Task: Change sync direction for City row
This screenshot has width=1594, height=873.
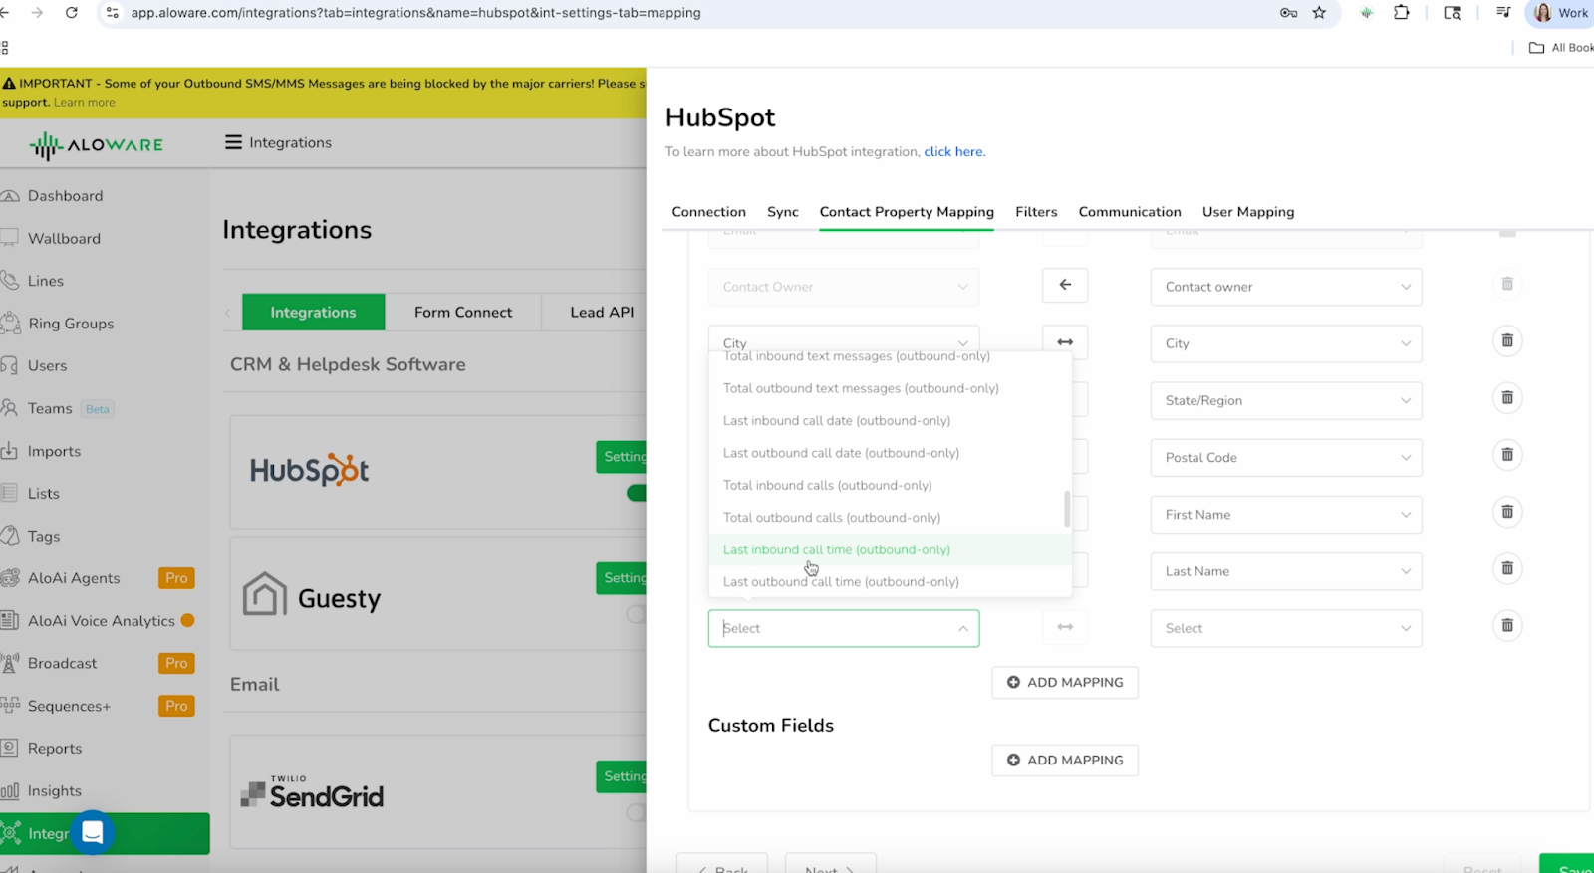Action: point(1065,341)
